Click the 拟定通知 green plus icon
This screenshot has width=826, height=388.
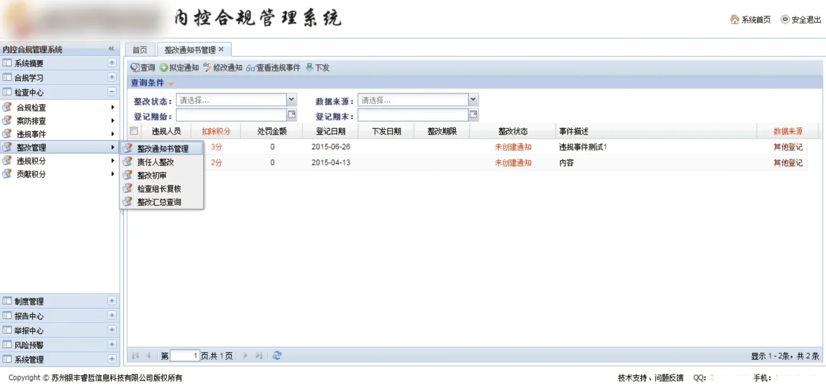click(164, 68)
